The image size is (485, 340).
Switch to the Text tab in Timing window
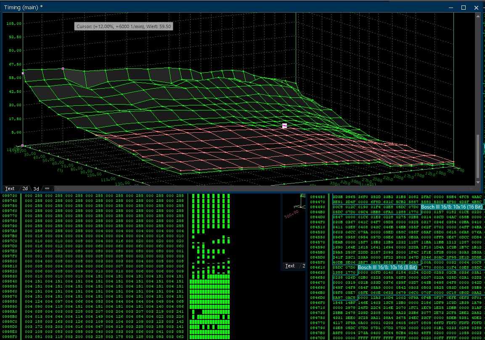click(9, 188)
